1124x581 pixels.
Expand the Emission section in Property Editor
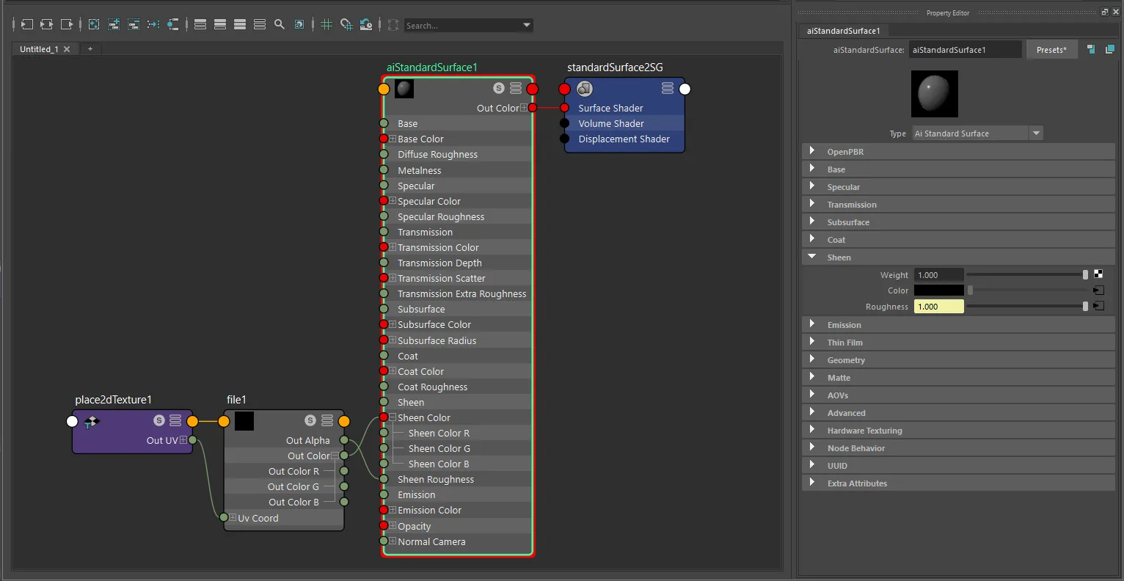pyautogui.click(x=958, y=324)
